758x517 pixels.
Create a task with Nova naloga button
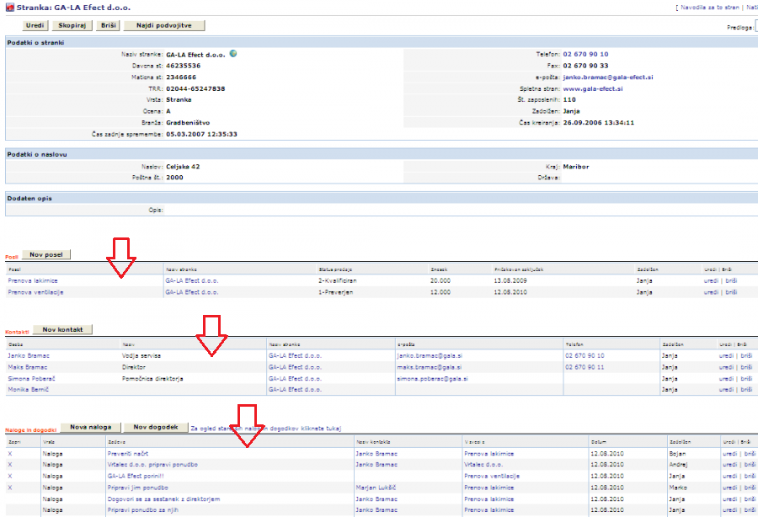pos(90,427)
